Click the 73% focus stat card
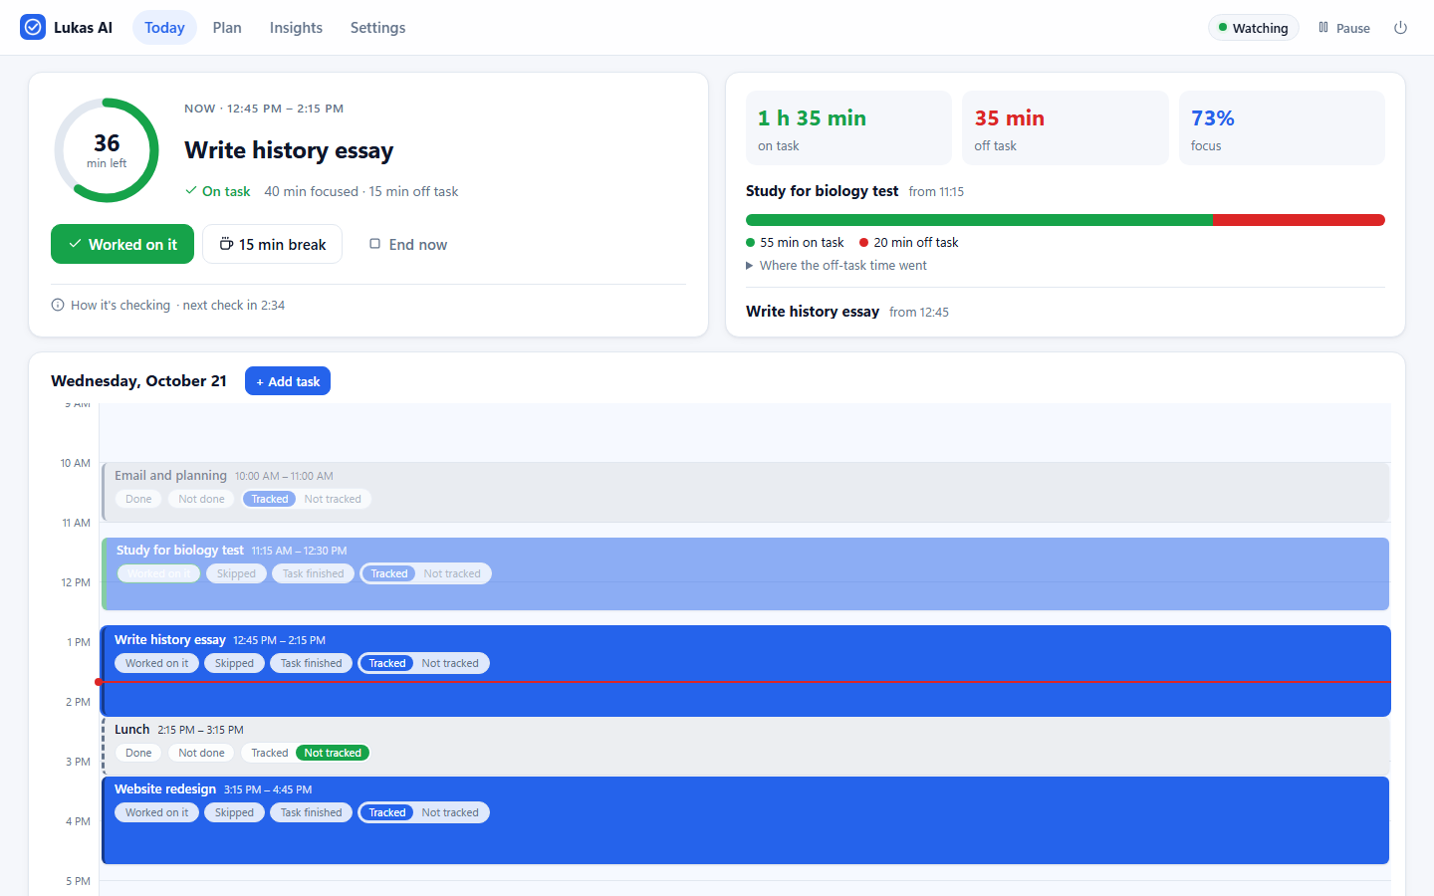The image size is (1434, 896). click(x=1282, y=128)
